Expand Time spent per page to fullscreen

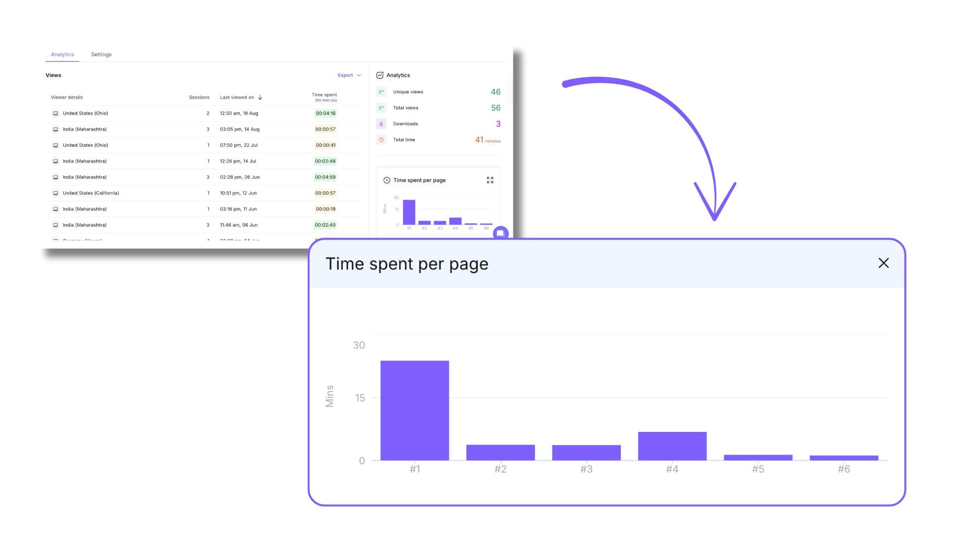pos(489,180)
